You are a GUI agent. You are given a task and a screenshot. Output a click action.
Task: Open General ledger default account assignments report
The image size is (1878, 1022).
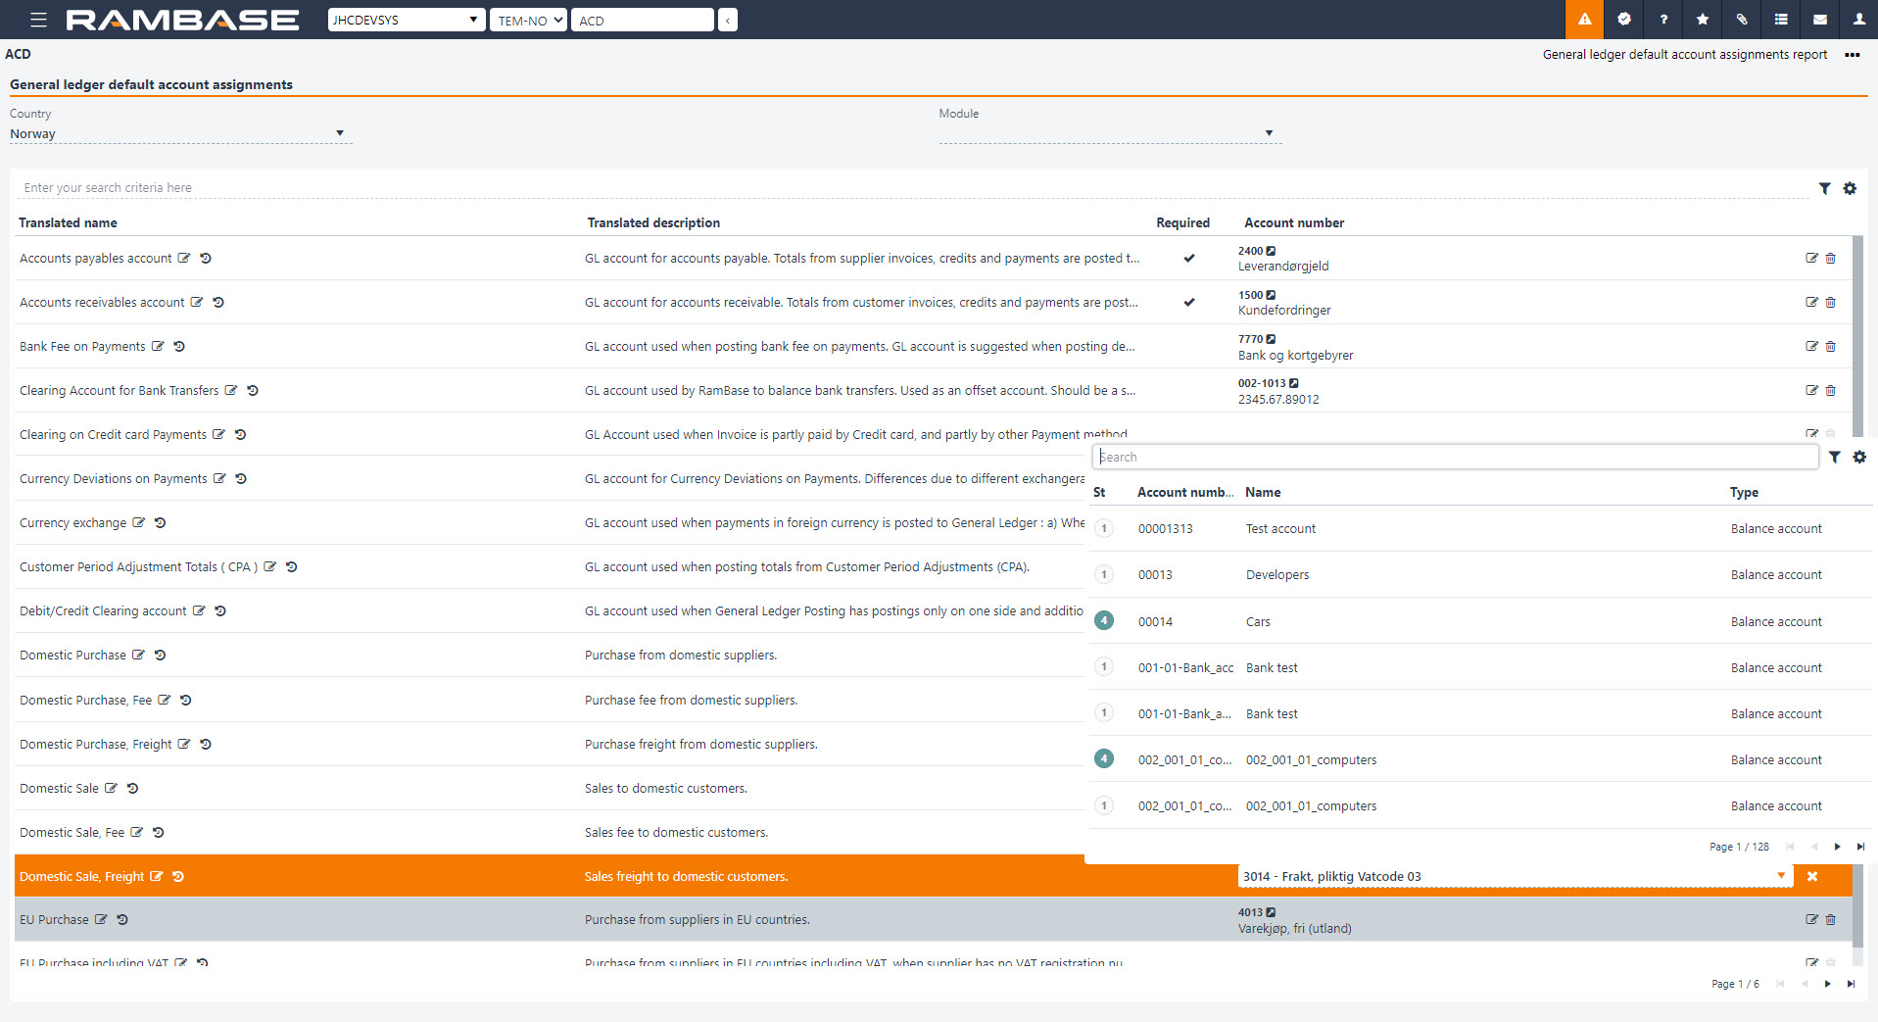point(1684,55)
